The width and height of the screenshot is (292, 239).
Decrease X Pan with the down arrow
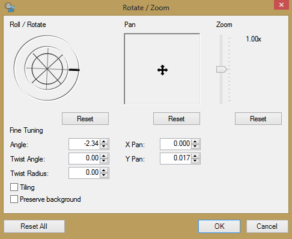click(x=195, y=146)
